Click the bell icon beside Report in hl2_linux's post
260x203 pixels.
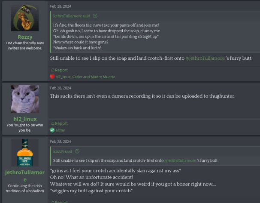pos(52,123)
